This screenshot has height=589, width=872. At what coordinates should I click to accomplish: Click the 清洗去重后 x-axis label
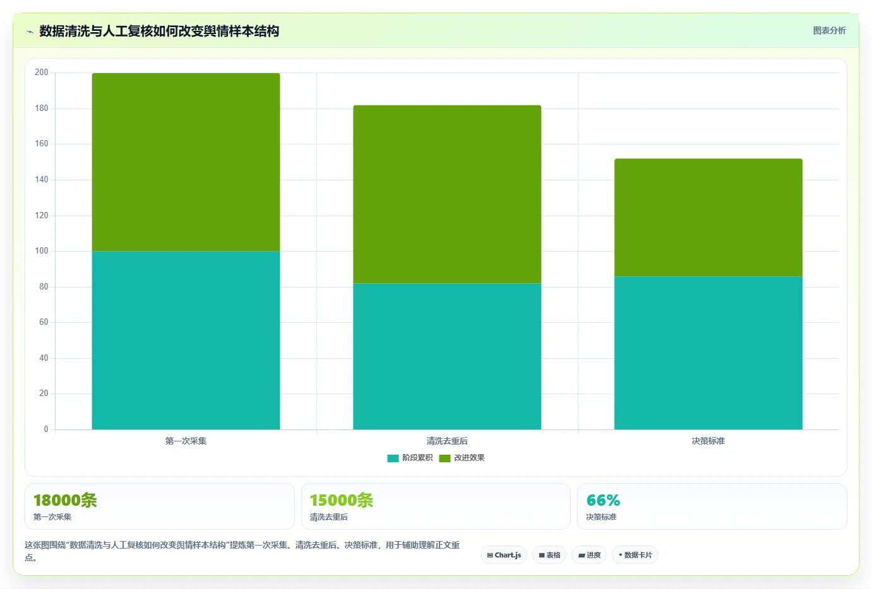click(447, 441)
